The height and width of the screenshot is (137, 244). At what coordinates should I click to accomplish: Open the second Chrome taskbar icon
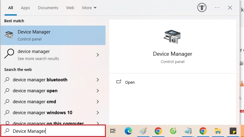(203, 131)
